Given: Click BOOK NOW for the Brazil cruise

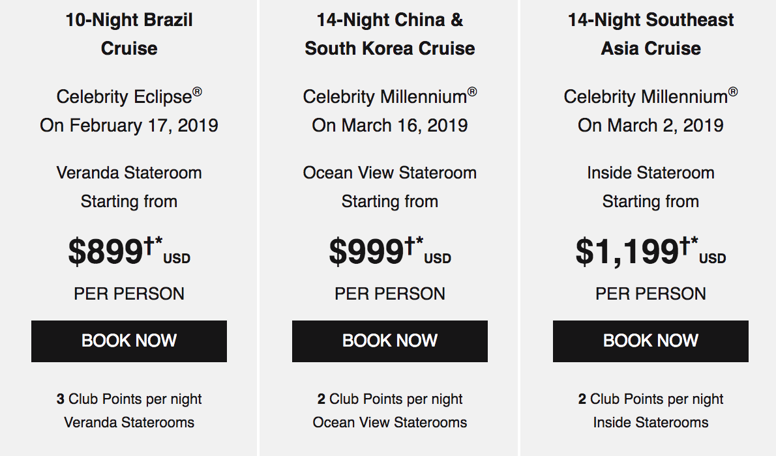Looking at the screenshot, I should pos(128,341).
